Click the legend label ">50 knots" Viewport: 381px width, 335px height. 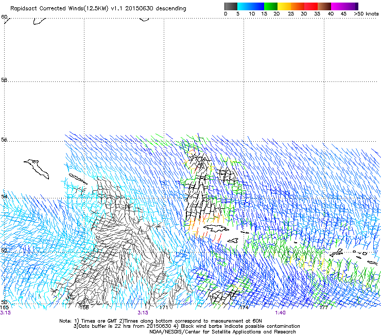click(366, 14)
